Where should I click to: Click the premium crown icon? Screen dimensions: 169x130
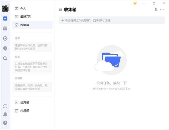135,3
